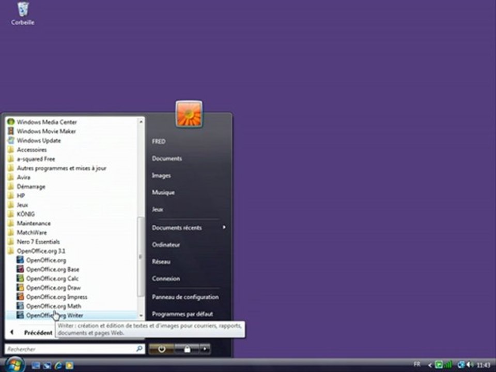Show hidden tray icons arrow
Image resolution: width=496 pixels, height=372 pixels.
click(429, 365)
